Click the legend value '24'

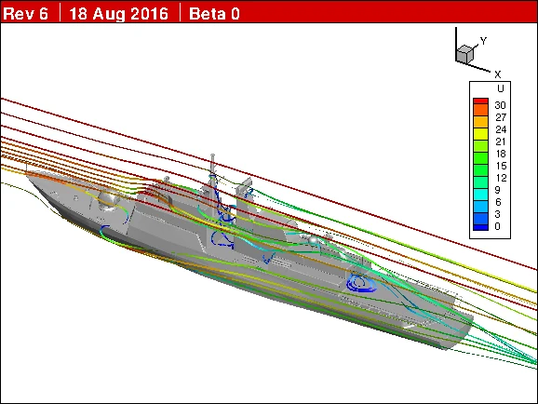tap(501, 129)
